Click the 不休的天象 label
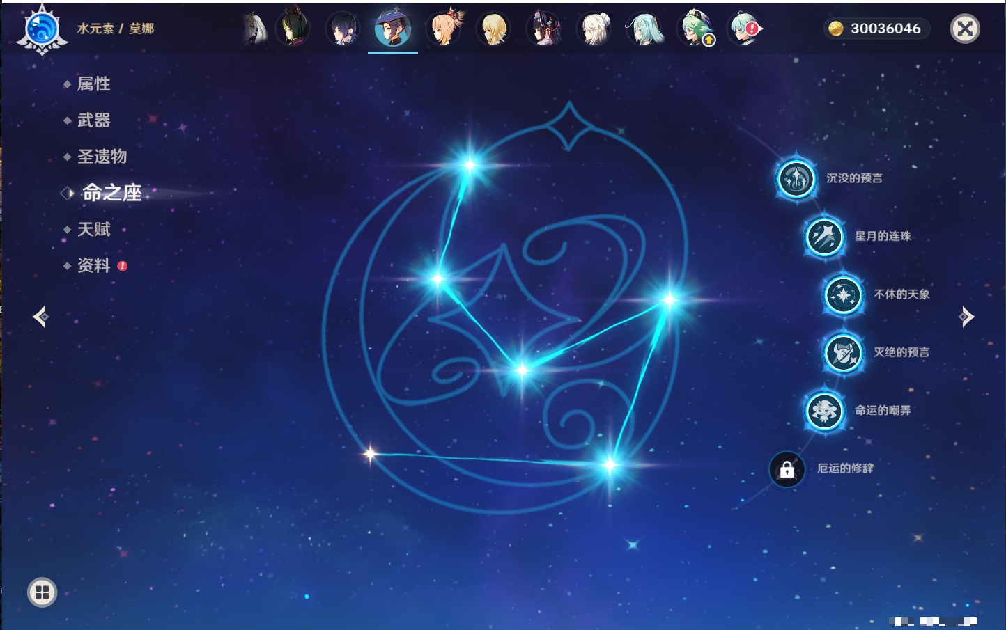Viewport: 1006px width, 630px height. [901, 294]
